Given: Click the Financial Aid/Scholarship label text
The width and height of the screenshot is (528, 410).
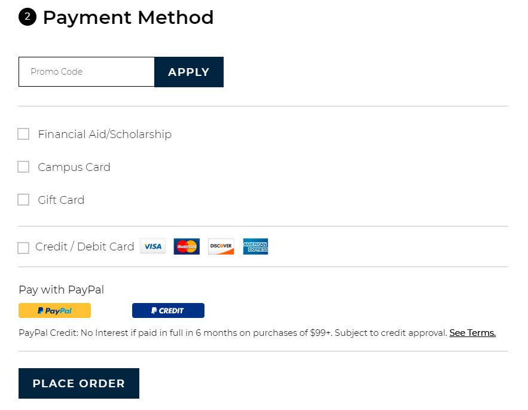Looking at the screenshot, I should (105, 134).
